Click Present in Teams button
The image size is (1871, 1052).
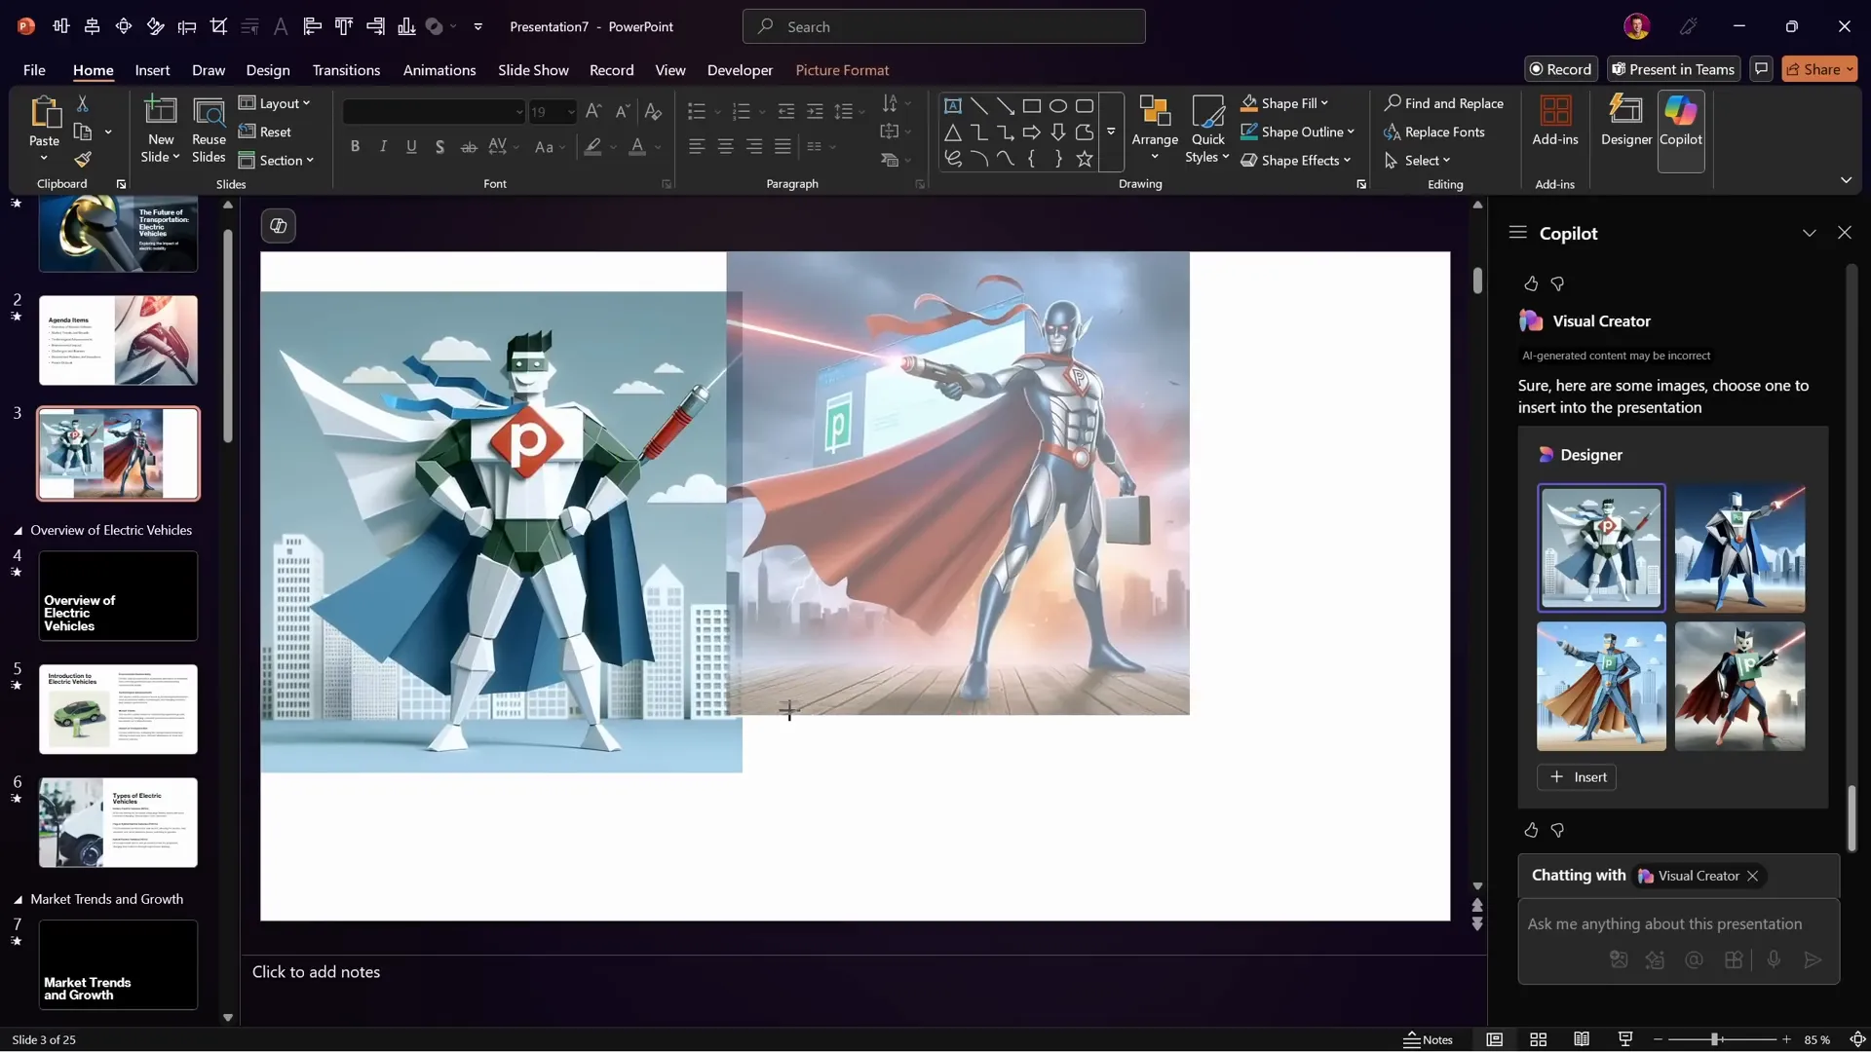point(1673,69)
